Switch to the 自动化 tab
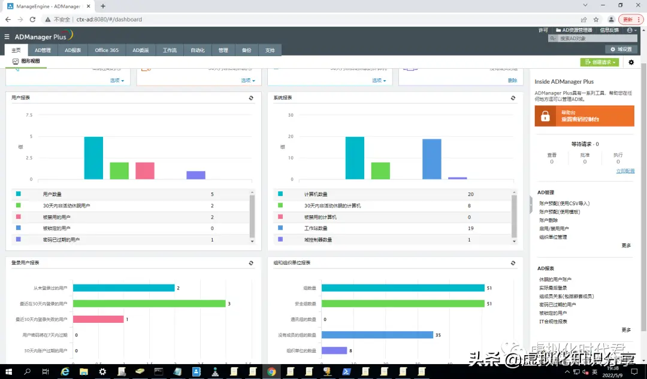 tap(196, 50)
